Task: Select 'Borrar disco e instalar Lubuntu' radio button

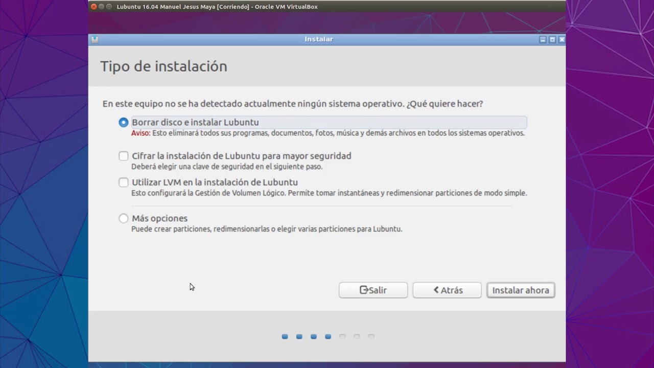Action: tap(123, 122)
